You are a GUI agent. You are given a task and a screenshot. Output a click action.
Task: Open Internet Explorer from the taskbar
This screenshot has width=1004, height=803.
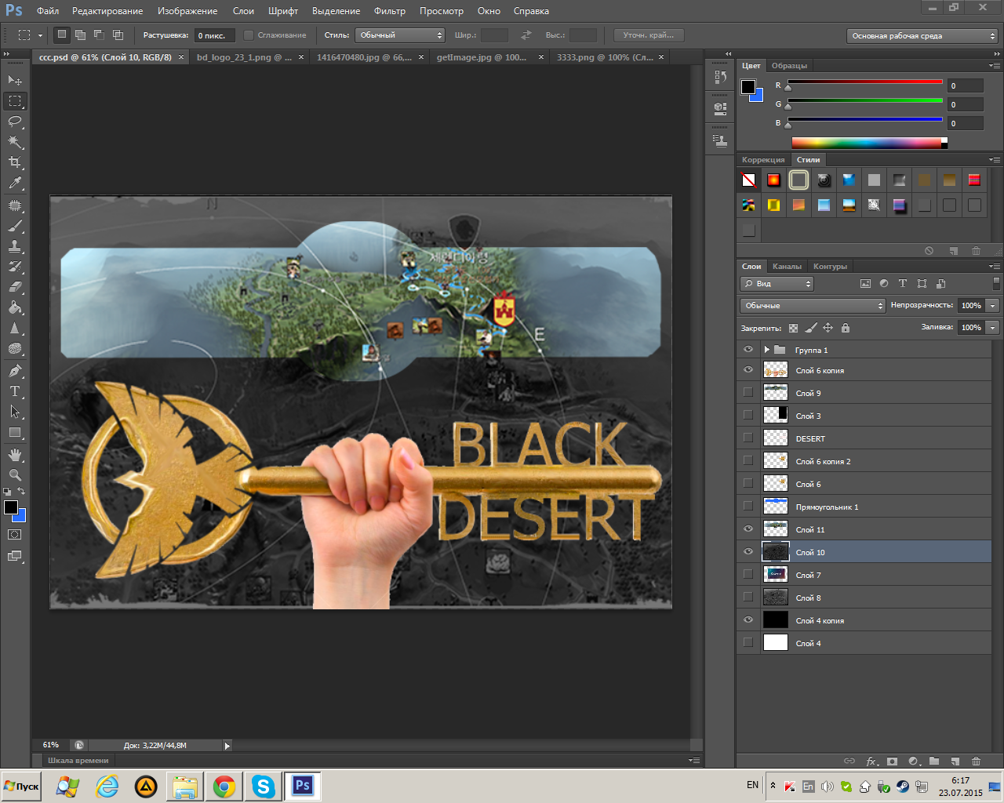[107, 786]
